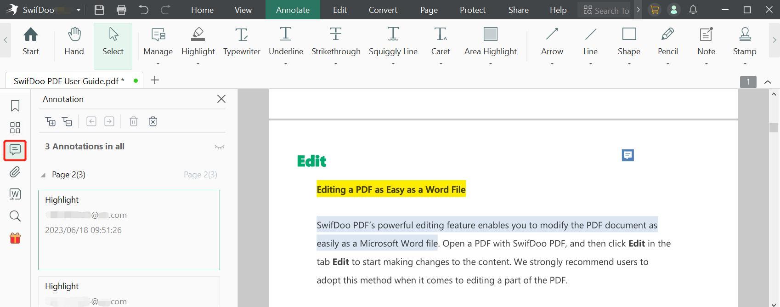Expand all annotations icon
Screen dimensions: 780x307
click(50, 121)
